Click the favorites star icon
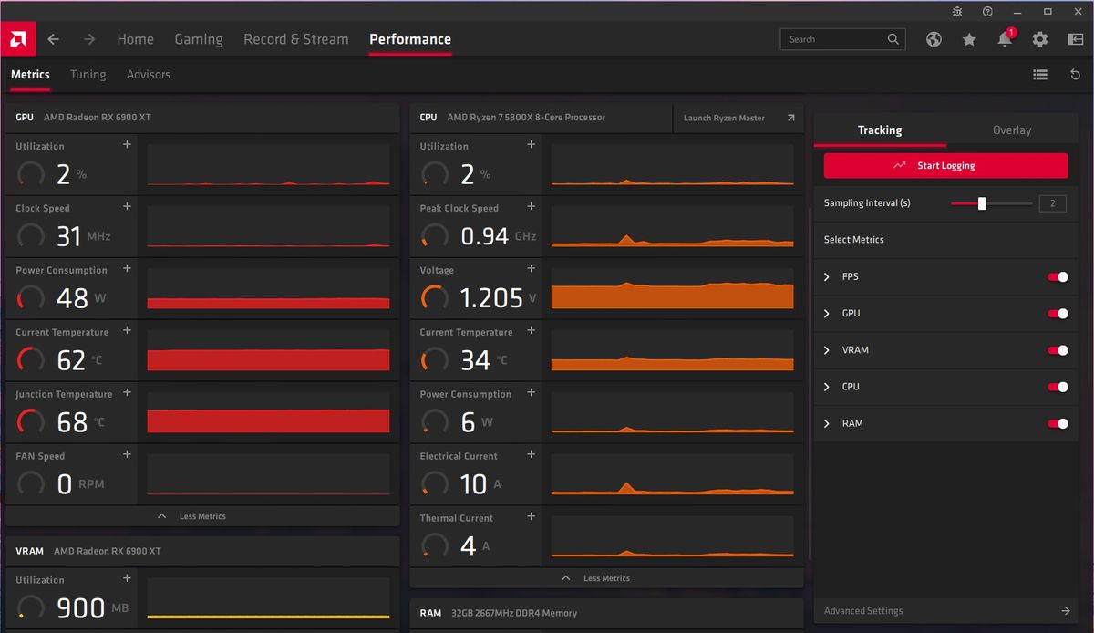This screenshot has height=633, width=1094. click(969, 39)
